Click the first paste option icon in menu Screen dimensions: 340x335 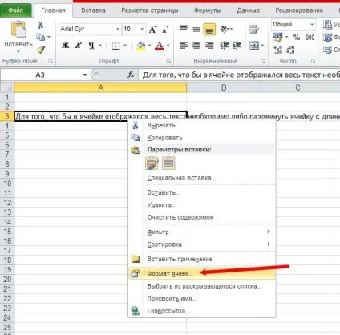152,163
